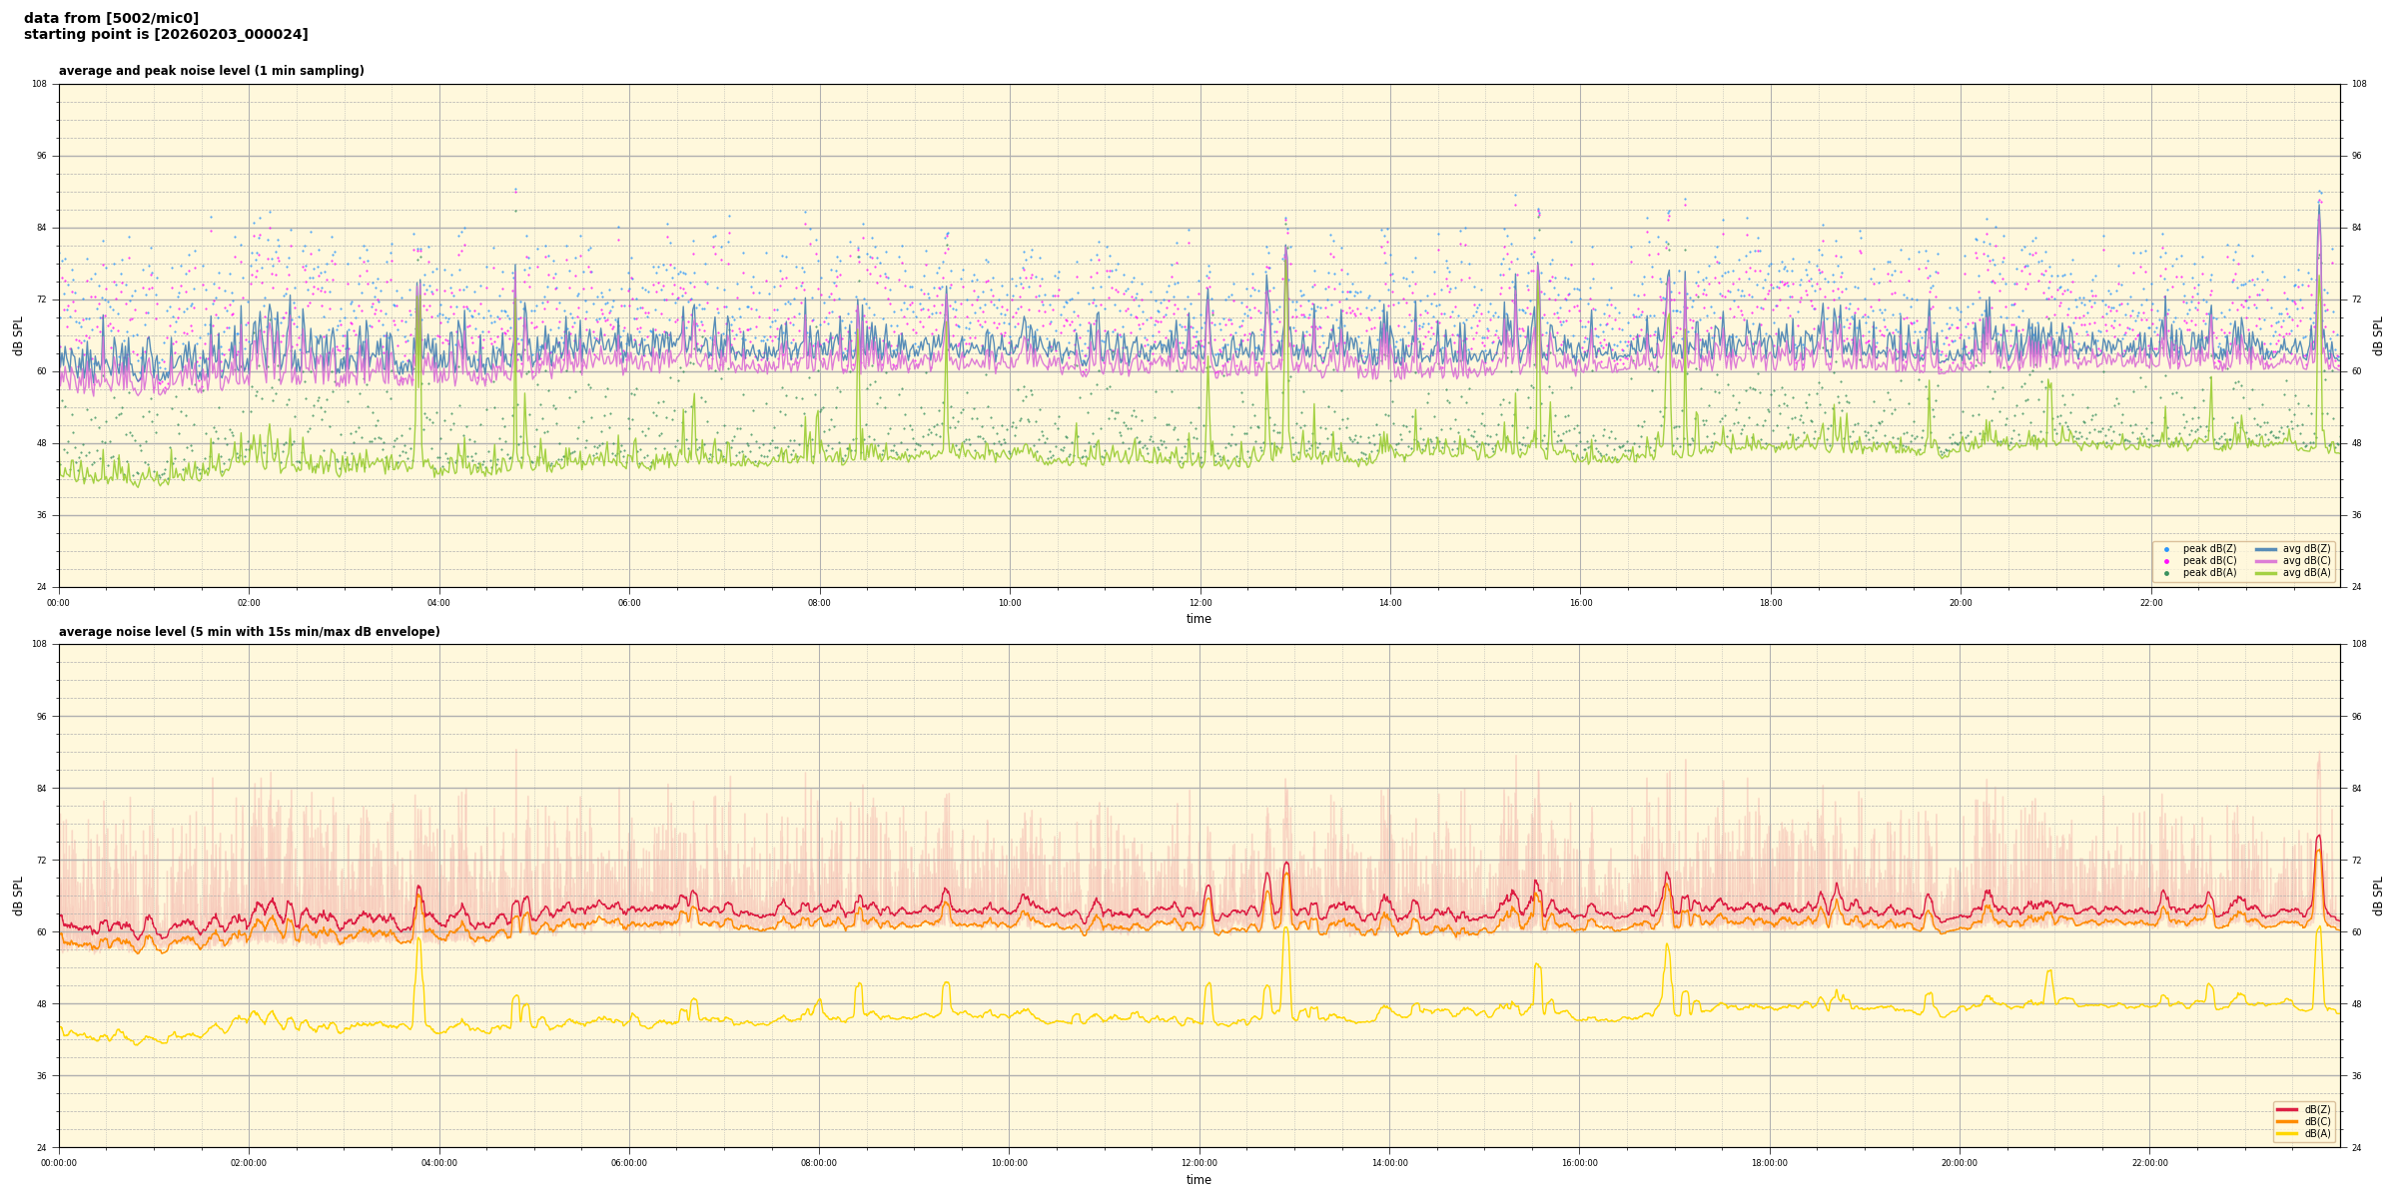This screenshot has height=1198, width=2397.
Task: Click the avg dB(Z) blue legend line
Action: coord(2265,549)
